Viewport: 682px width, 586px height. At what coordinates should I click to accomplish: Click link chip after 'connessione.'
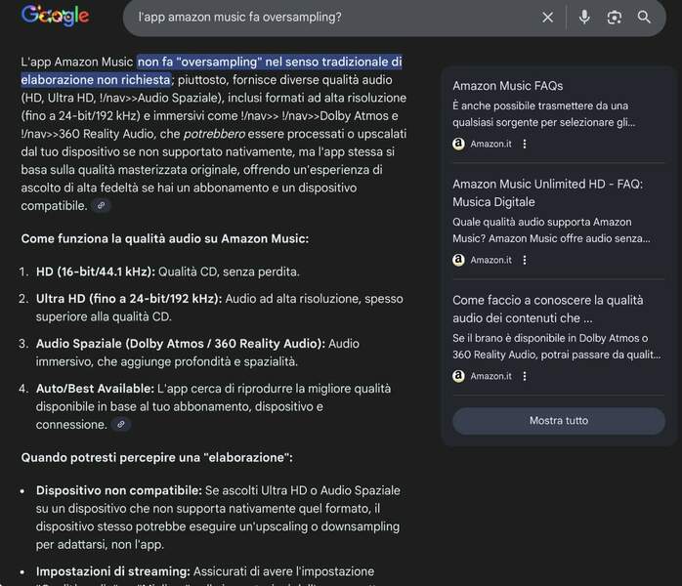121,424
